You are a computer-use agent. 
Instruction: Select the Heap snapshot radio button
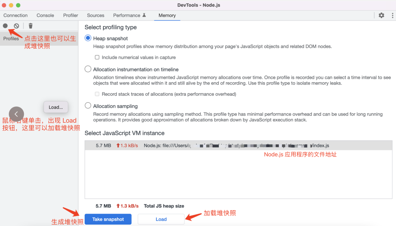tap(88, 38)
